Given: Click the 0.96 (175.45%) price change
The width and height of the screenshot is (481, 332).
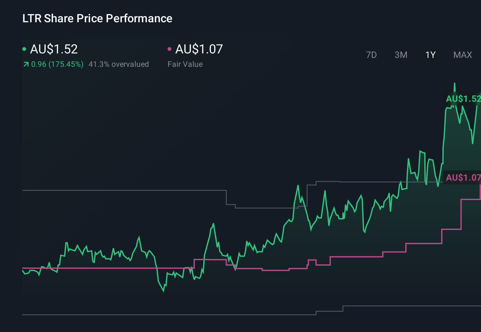Looking at the screenshot, I should click(x=57, y=64).
